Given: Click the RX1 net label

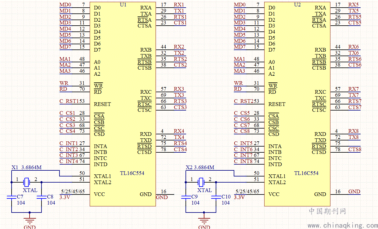Looking at the screenshot, I should (x=179, y=5).
